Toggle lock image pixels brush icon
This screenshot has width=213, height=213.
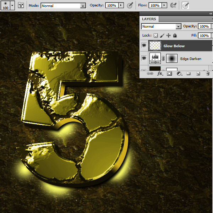pyautogui.click(x=162, y=35)
